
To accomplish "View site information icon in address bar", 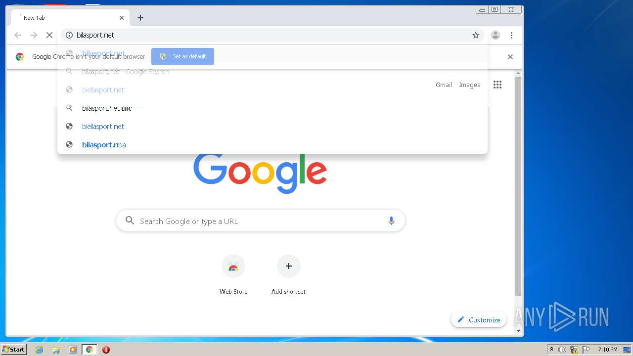I will click(69, 35).
